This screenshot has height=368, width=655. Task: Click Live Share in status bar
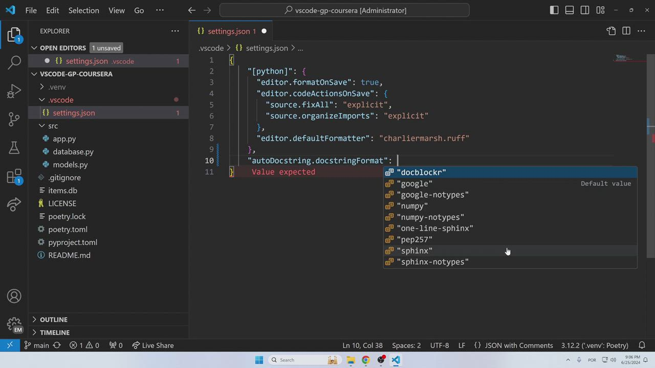[152, 346]
